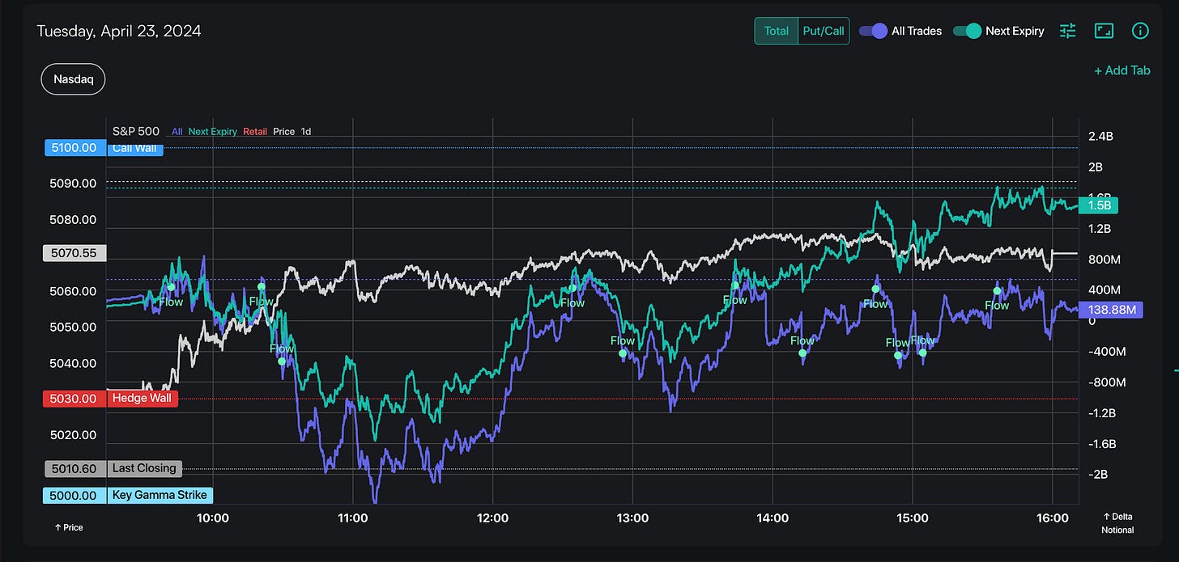Click the 1.5B Next Expiry value tag
This screenshot has height=562, width=1179.
coord(1098,205)
